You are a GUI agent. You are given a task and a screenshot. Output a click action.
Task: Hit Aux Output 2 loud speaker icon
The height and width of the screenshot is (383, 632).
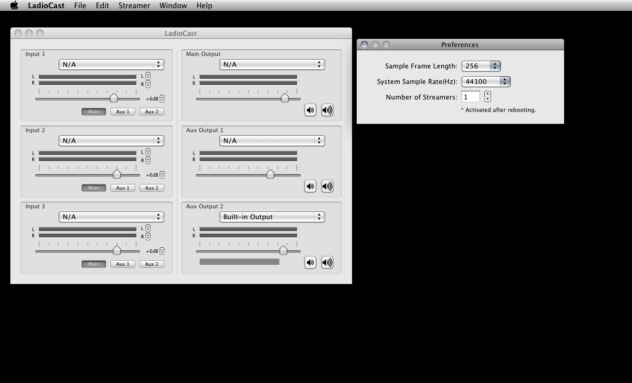click(x=327, y=262)
